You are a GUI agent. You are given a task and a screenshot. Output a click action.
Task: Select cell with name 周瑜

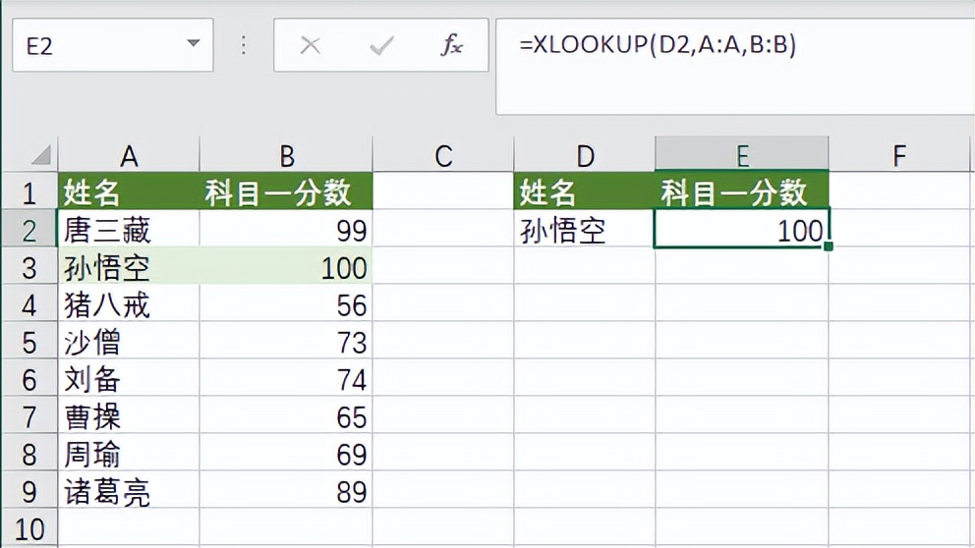(x=129, y=453)
